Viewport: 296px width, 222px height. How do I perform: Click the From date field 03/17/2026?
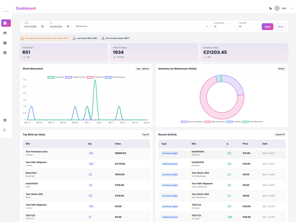tap(34, 27)
